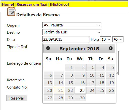This screenshot has width=132, height=110.
Task: Select day 21 in the calendar
Action: pos(59,90)
